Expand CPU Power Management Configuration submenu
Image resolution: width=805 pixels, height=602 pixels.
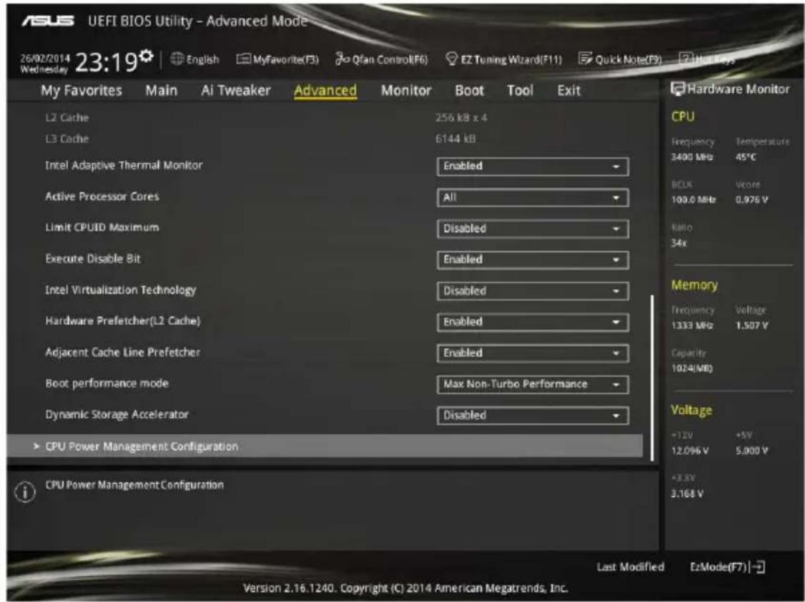tap(325, 446)
